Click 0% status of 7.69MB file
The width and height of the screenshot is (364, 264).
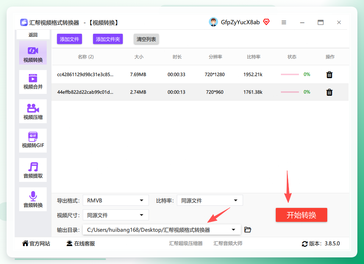pos(307,74)
